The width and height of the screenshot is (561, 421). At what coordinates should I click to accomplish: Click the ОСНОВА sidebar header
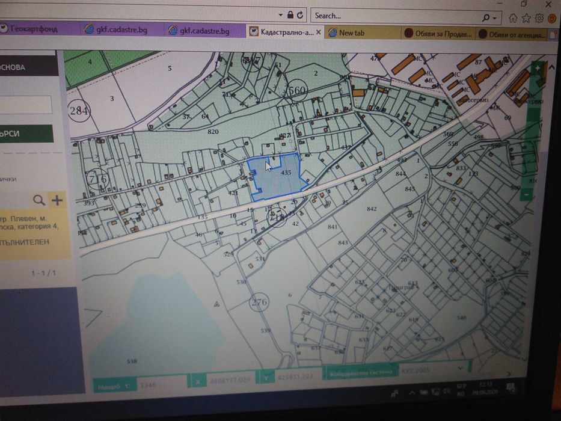(x=29, y=66)
